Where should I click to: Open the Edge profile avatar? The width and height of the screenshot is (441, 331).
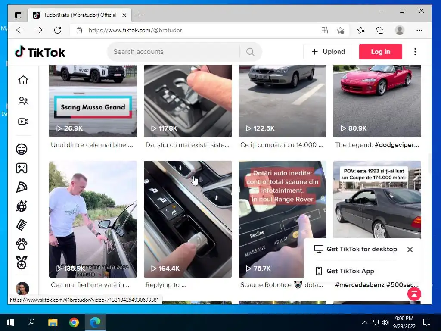400,30
